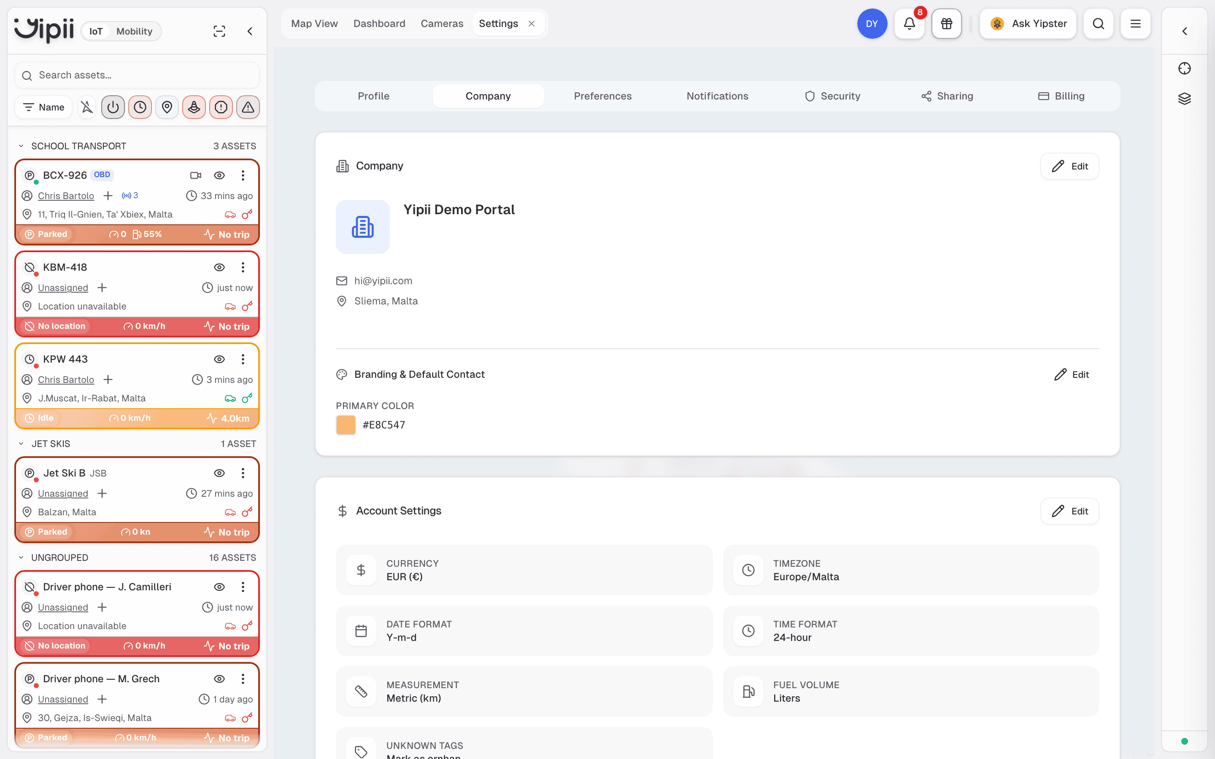Collapse the JET SKIS group

point(21,444)
